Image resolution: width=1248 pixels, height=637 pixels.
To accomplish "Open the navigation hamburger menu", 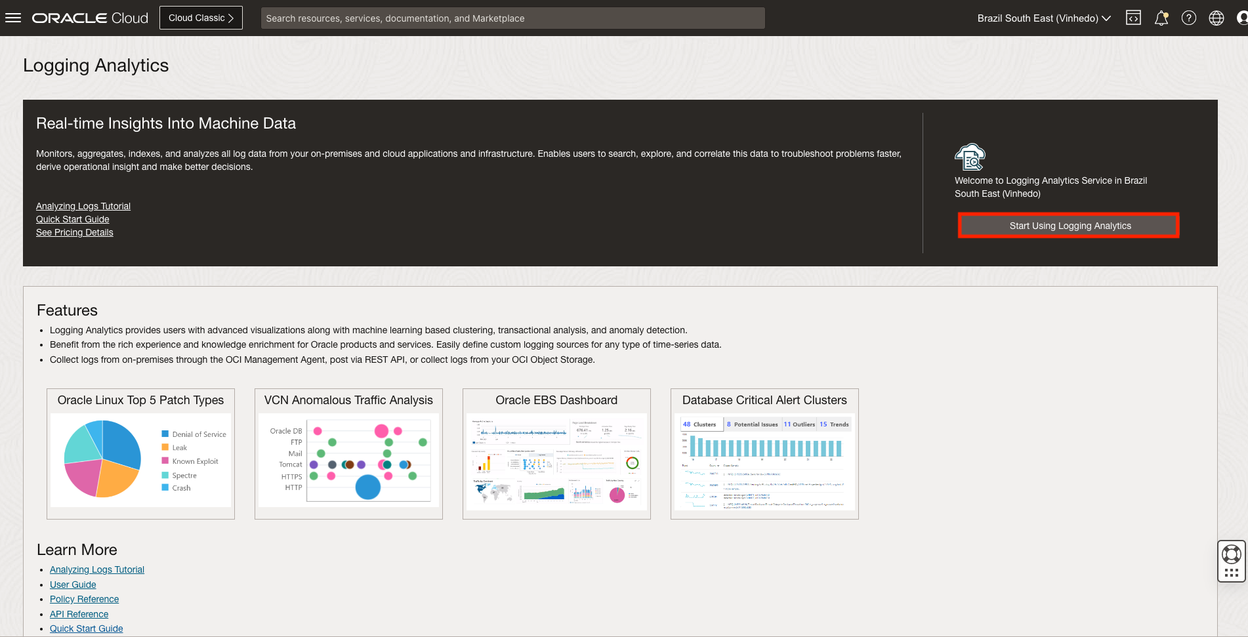I will (x=12, y=17).
